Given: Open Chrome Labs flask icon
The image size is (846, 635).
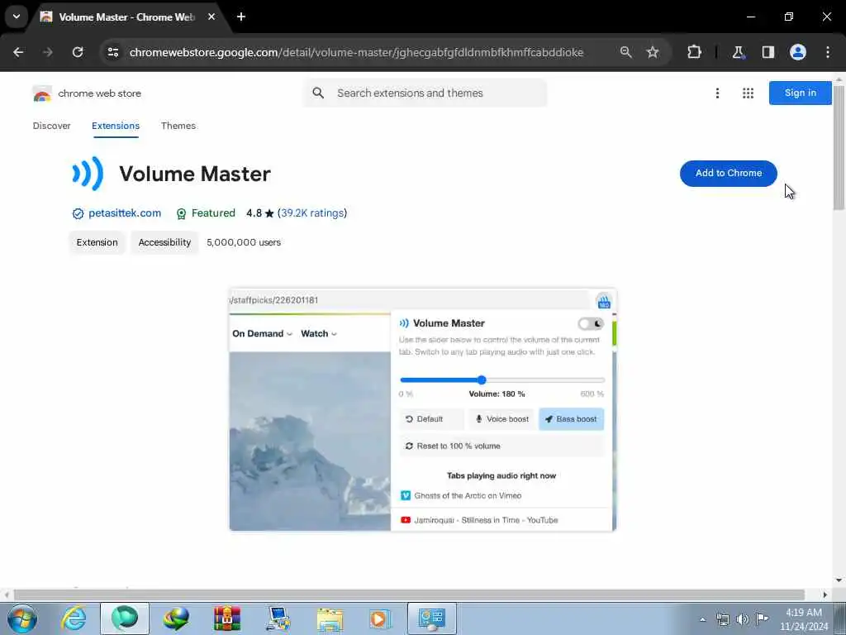Looking at the screenshot, I should [738, 52].
